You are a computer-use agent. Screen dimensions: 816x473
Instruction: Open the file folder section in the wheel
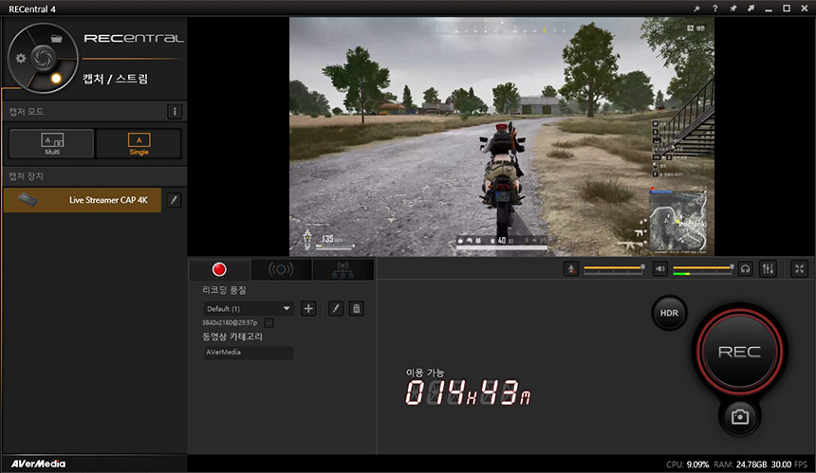tap(56, 39)
